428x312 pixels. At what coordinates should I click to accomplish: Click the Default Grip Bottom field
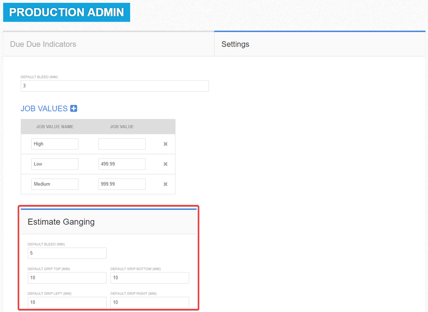[x=150, y=278]
